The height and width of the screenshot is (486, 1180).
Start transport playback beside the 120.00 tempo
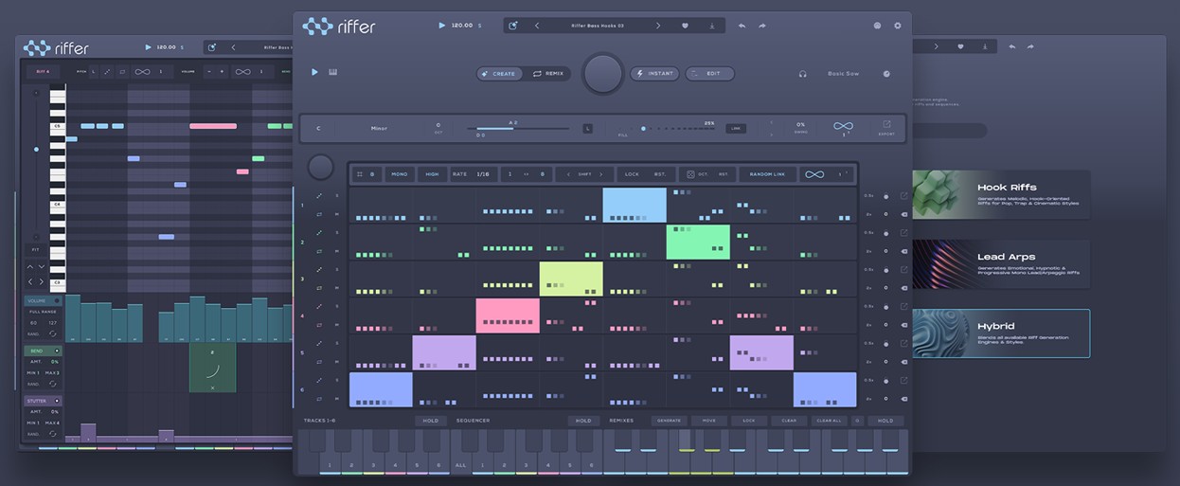click(441, 26)
